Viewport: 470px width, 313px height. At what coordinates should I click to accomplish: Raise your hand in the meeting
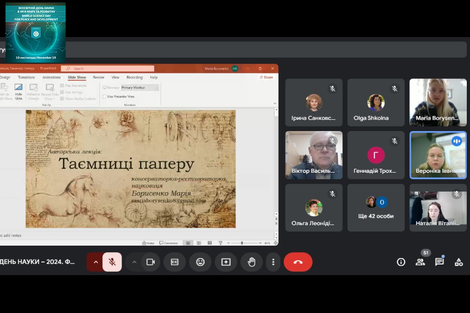pos(252,262)
